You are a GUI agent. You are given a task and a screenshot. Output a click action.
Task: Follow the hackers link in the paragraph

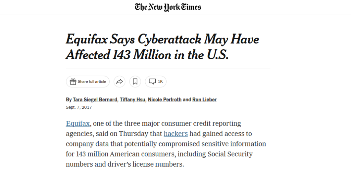(176, 134)
